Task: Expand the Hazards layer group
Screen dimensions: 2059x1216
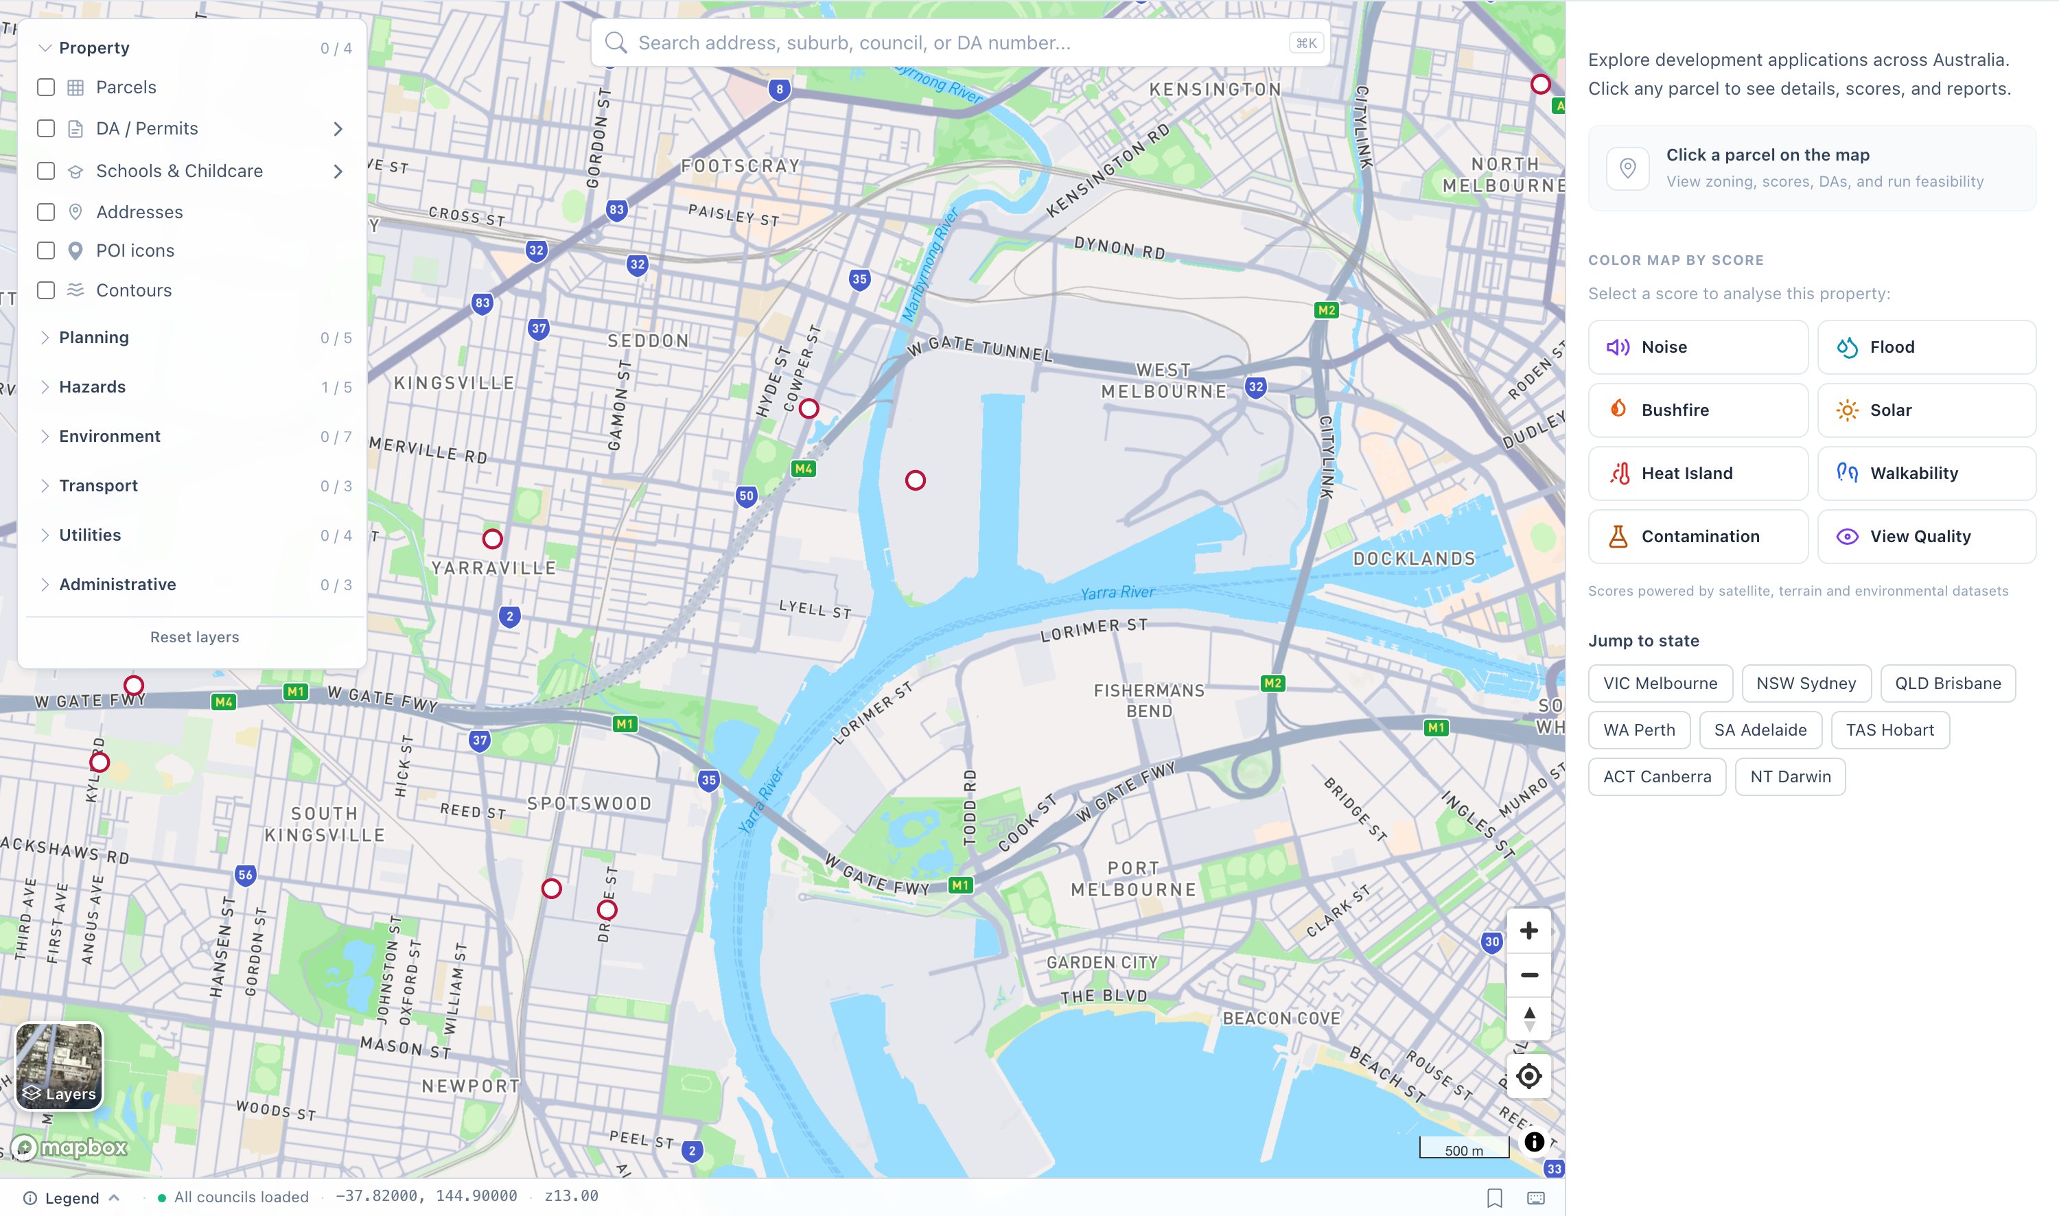Action: [195, 387]
